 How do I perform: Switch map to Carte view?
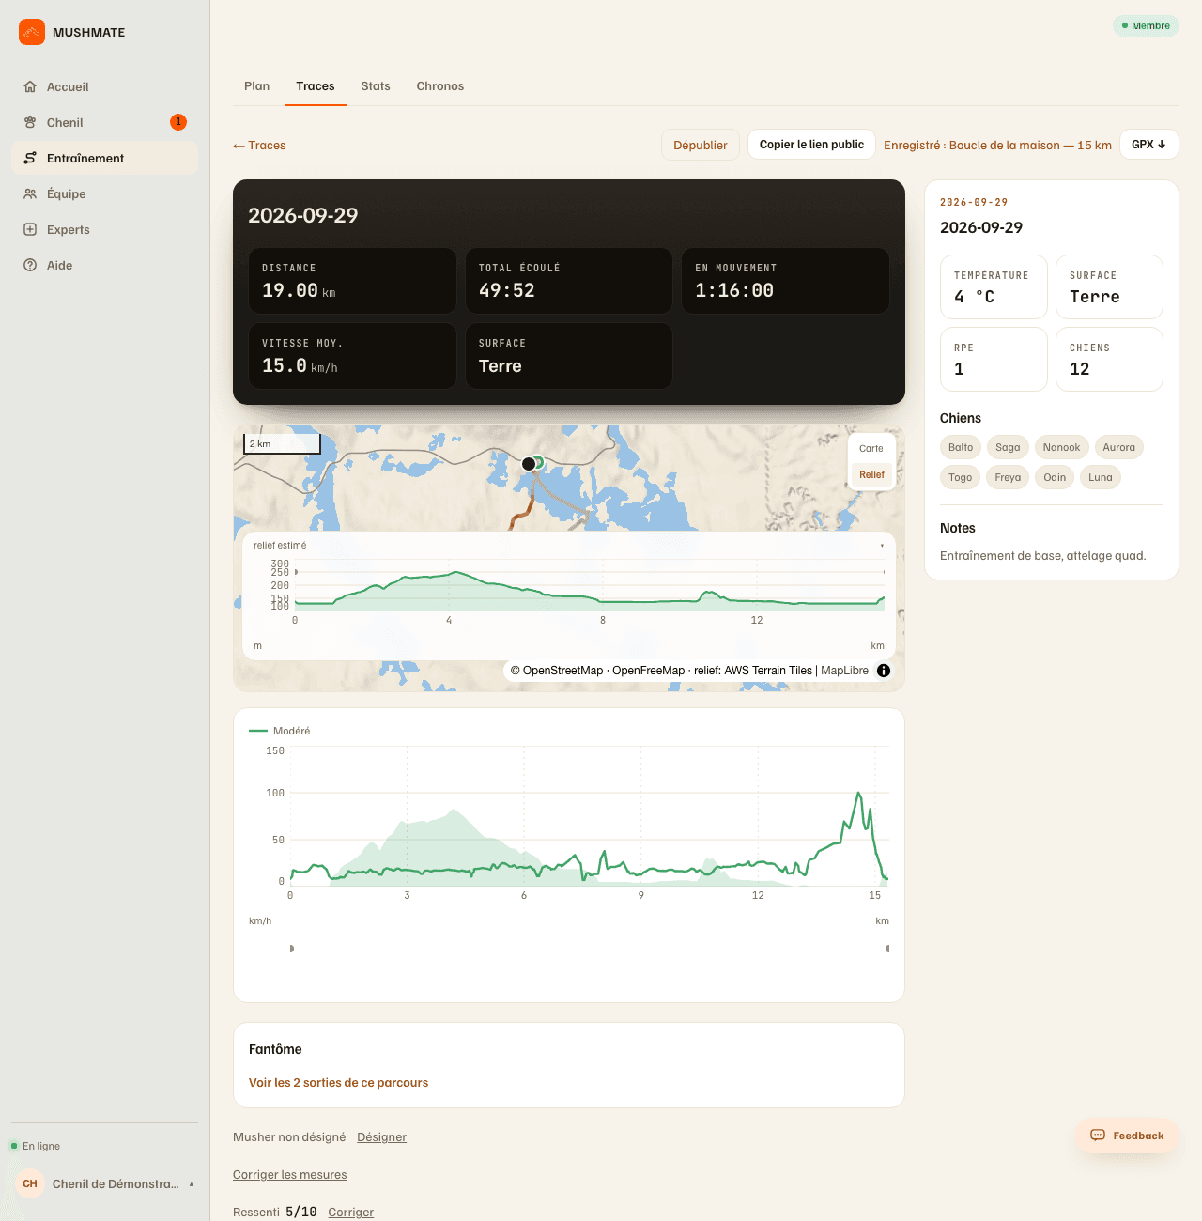(x=871, y=448)
